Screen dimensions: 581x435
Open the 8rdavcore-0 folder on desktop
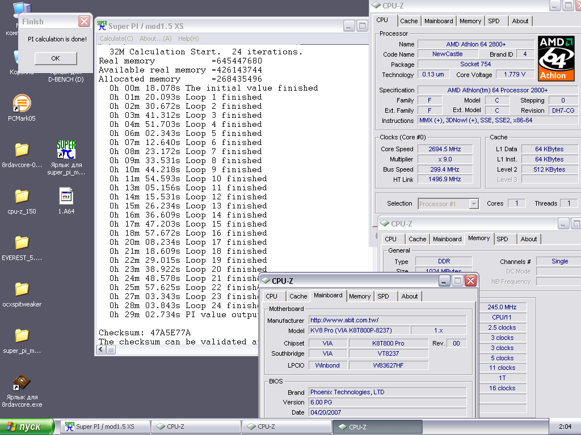(x=22, y=150)
